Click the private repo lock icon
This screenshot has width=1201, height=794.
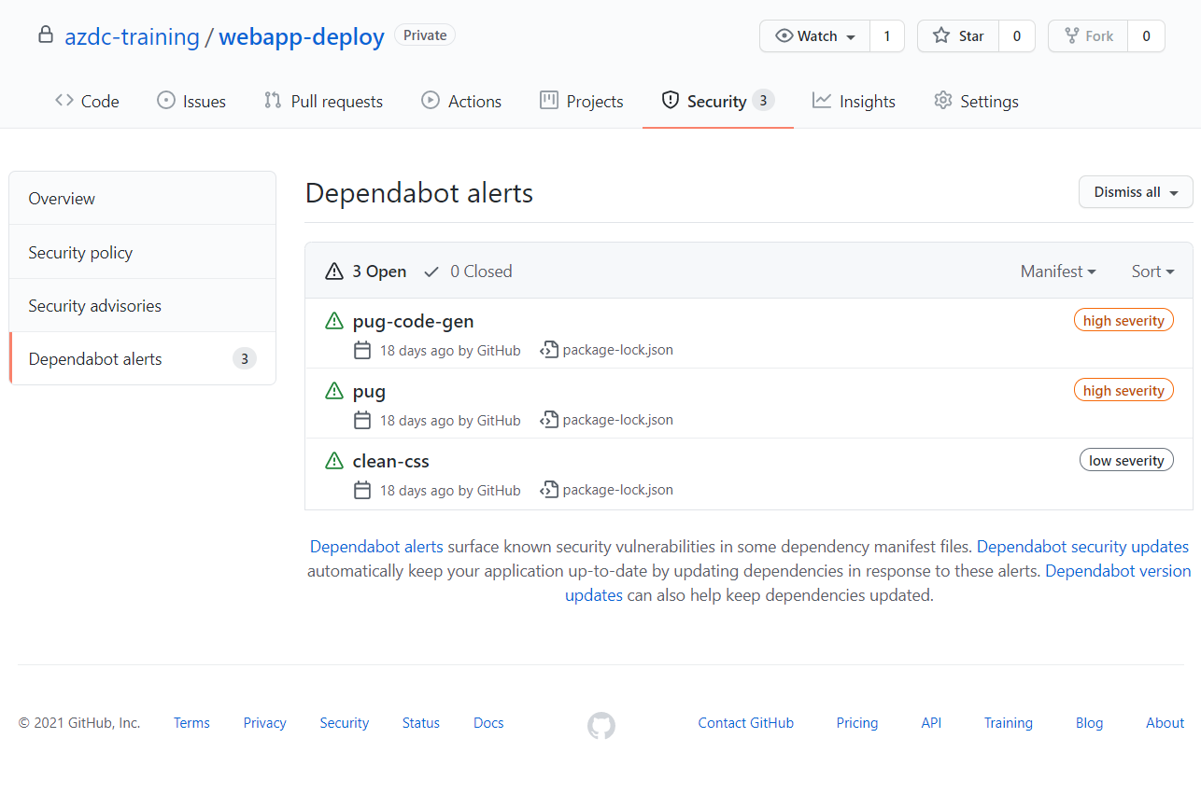tap(45, 34)
